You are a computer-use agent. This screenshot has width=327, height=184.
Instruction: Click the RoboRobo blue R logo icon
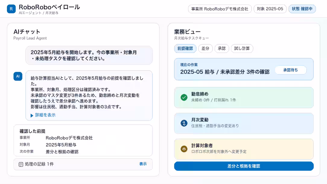pyautogui.click(x=11, y=9)
